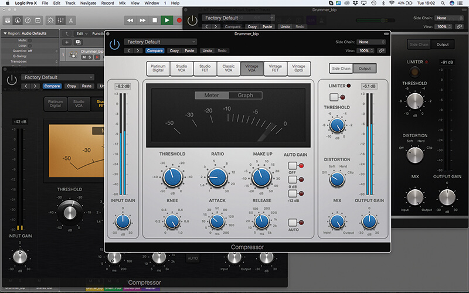Click the THRESHOLD knob in front Compressor
The image size is (469, 293).
172,178
